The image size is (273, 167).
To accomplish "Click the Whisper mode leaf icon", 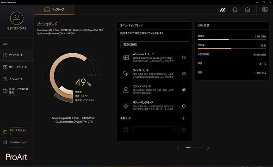I will tap(126, 74).
